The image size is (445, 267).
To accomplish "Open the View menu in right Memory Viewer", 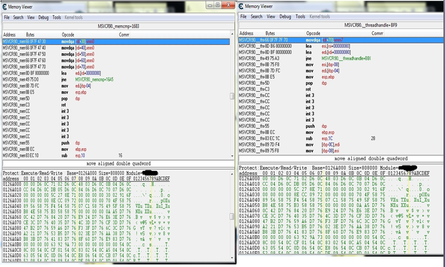I will pyautogui.click(x=270, y=17).
